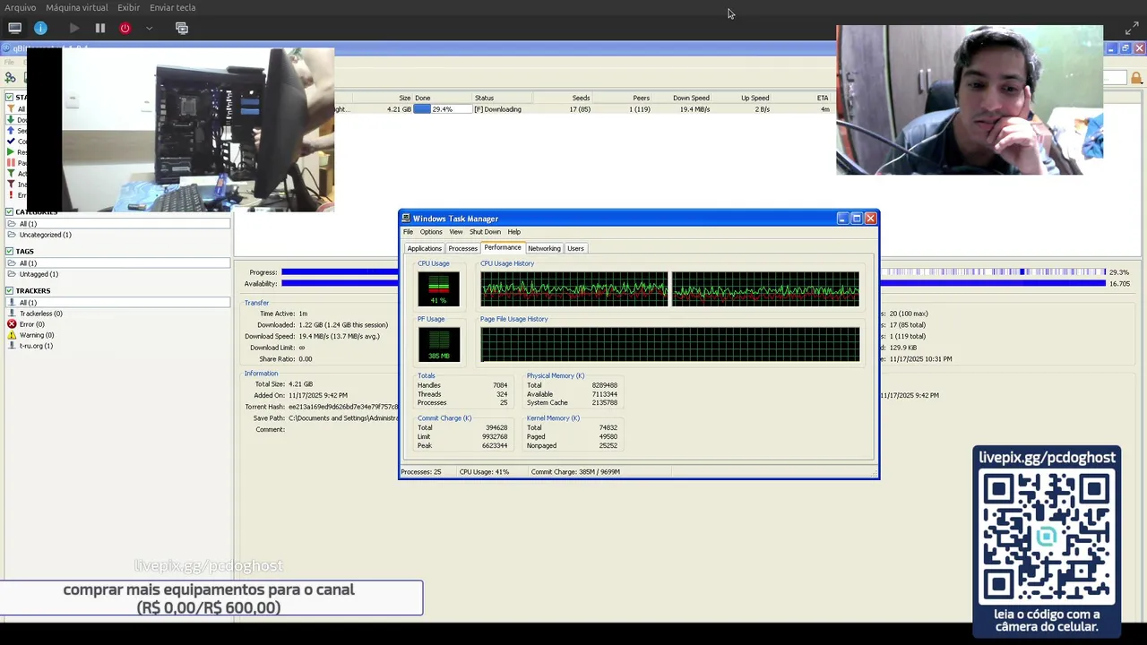The height and width of the screenshot is (645, 1147).
Task: Toggle the STATUS section checkbox in qBittorrent
Action: tap(9, 97)
